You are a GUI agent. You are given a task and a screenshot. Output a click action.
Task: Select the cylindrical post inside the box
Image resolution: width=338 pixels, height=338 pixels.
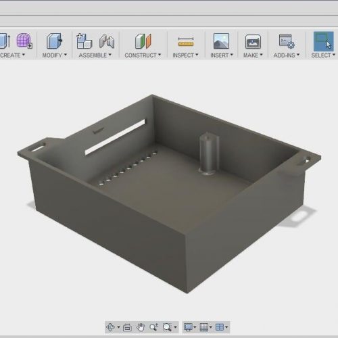click(x=209, y=153)
